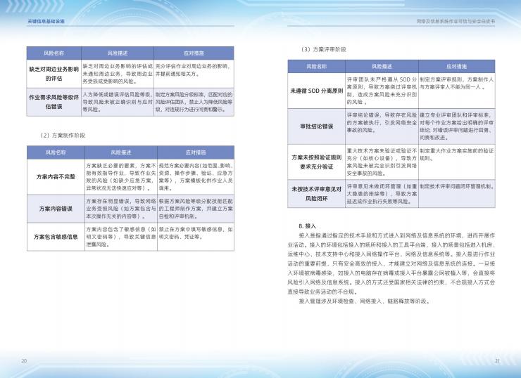Select the cell '缺乏对周边业务影响的评估'
The image size is (521, 378).
click(x=54, y=74)
